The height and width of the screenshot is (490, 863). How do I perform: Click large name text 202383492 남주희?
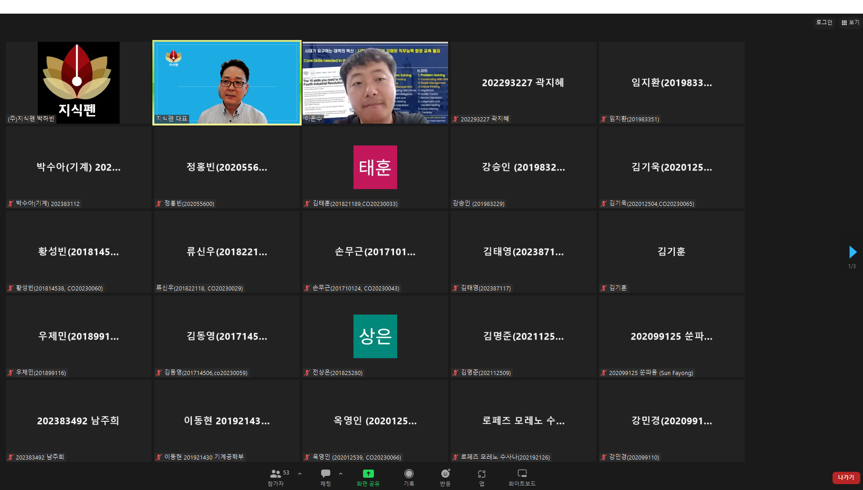(x=78, y=421)
